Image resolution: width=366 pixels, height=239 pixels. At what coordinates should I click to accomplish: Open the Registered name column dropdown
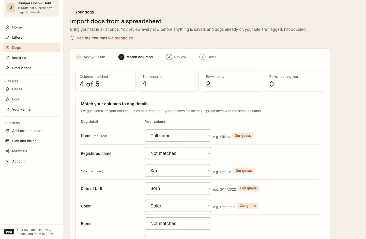click(x=178, y=153)
